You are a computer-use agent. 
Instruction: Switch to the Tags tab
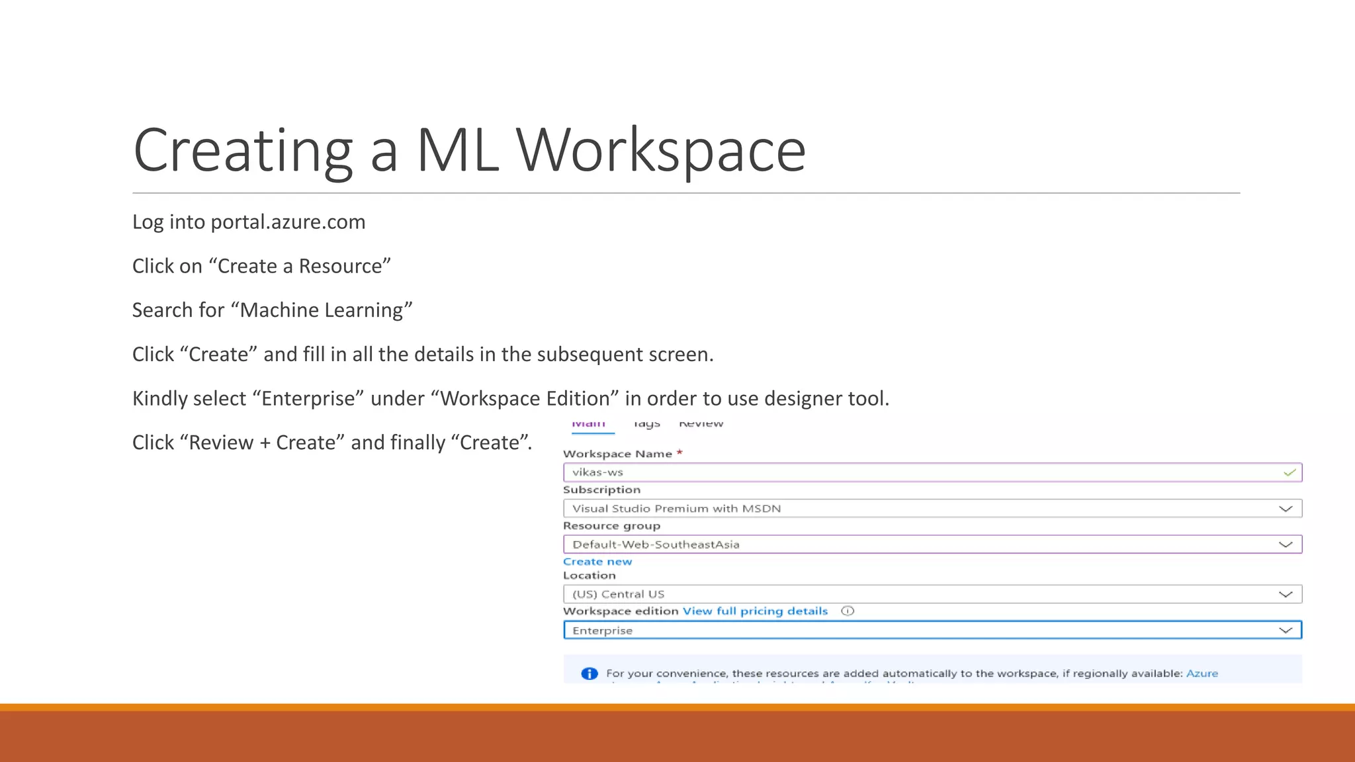[646, 424]
